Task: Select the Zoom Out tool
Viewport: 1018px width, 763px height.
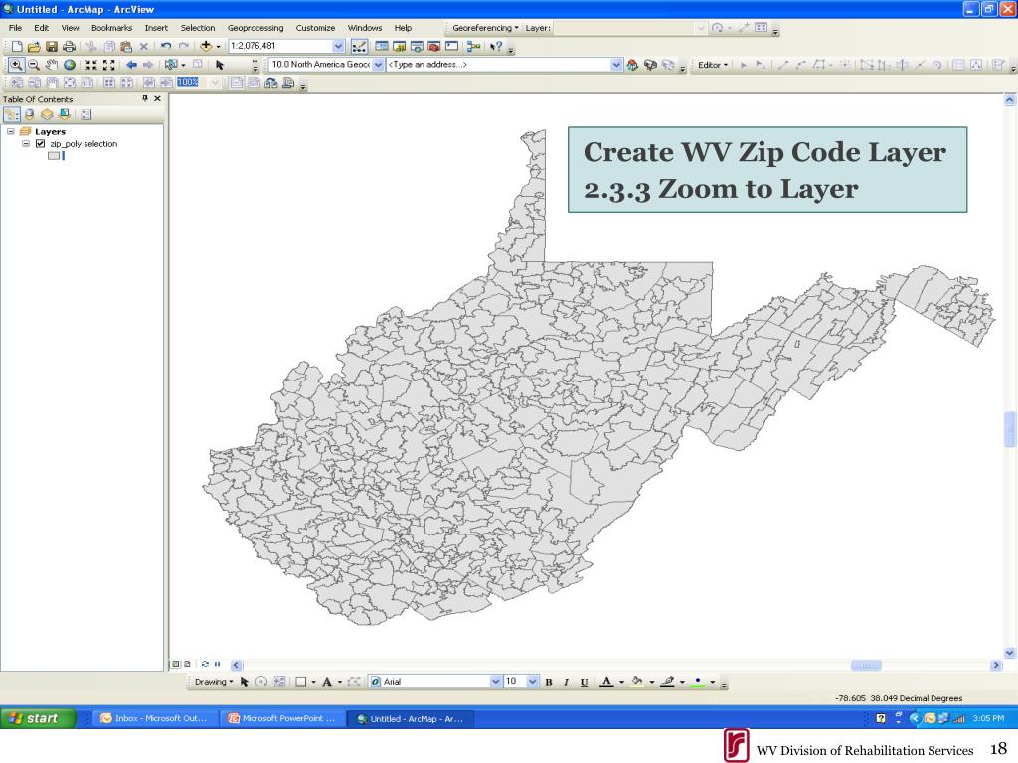Action: click(x=34, y=65)
